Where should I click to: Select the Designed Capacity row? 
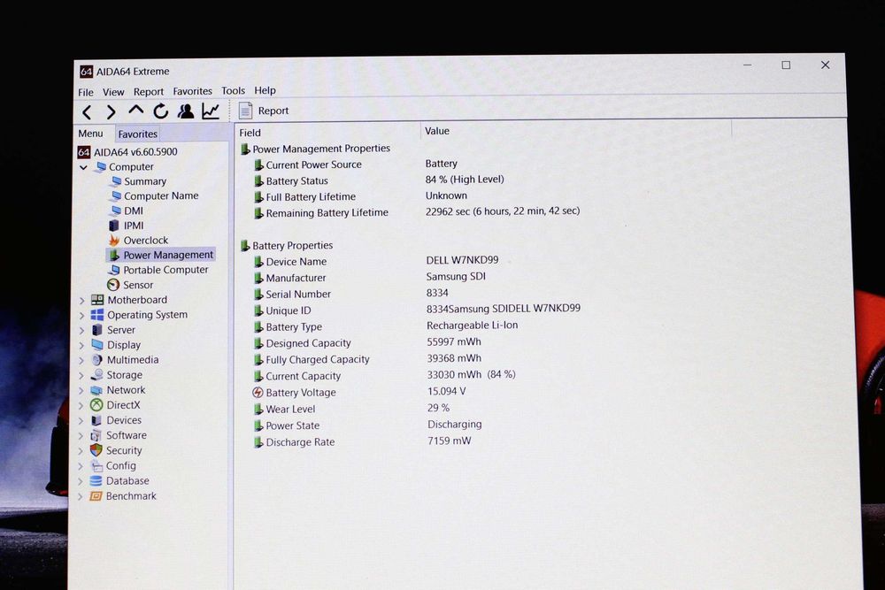click(x=367, y=342)
